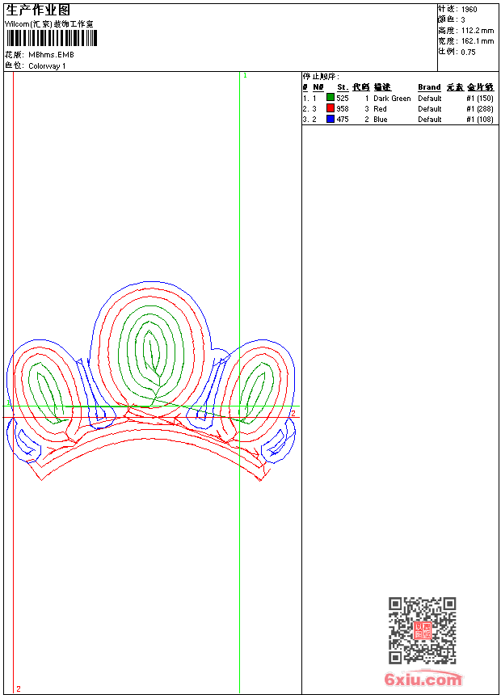Click the 金片线 column header

480,87
